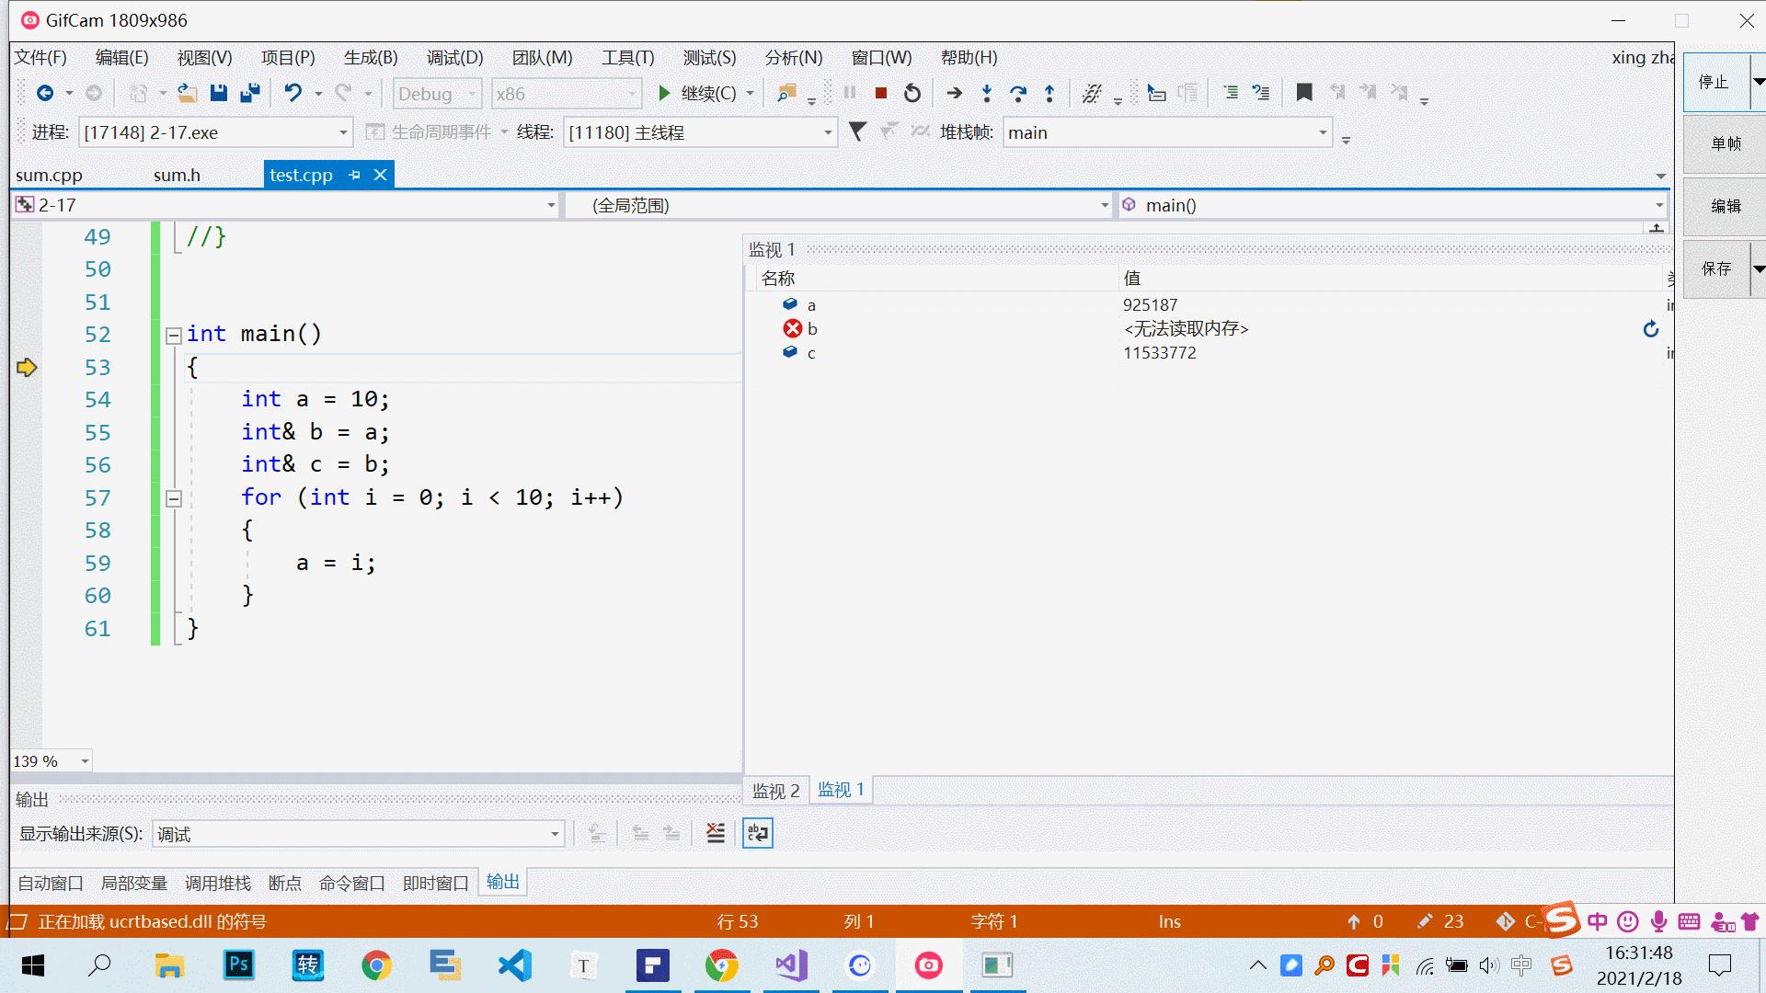Open the 线程 thread selector dropdown
This screenshot has width=1766, height=993.
pos(826,132)
